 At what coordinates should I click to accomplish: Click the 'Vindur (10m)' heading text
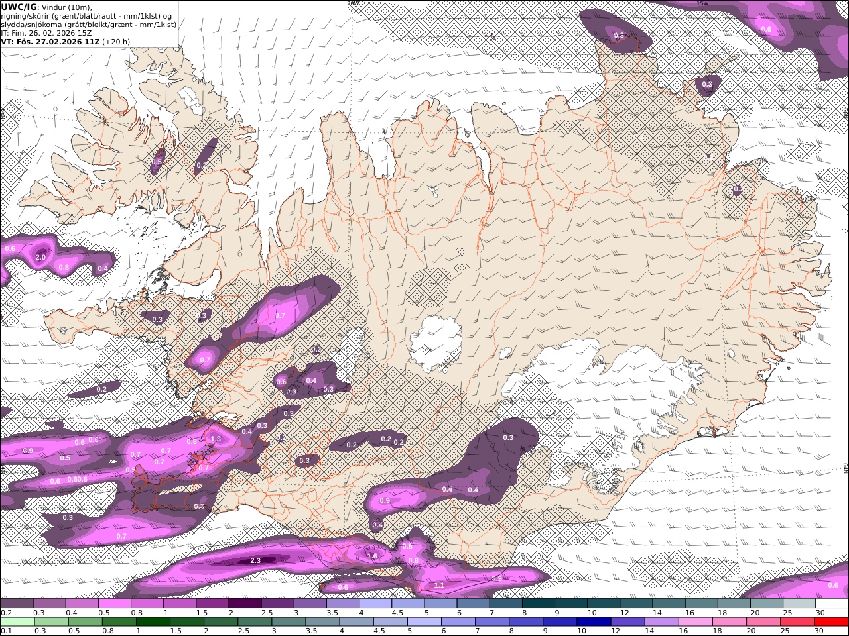tap(67, 7)
